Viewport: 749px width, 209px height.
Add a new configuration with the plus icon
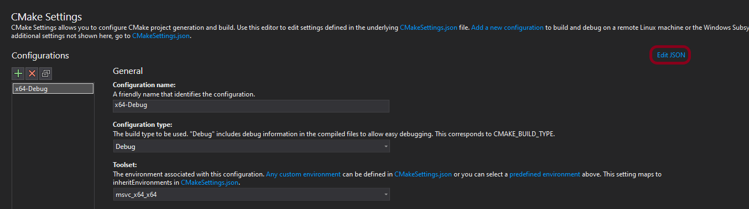click(x=18, y=73)
